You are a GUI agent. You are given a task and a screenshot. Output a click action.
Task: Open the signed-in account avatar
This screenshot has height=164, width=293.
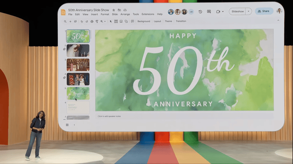pos(279,11)
